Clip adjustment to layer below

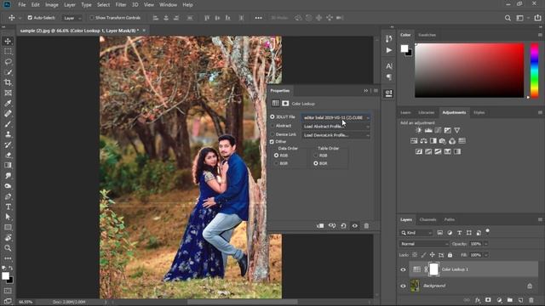pyautogui.click(x=320, y=226)
